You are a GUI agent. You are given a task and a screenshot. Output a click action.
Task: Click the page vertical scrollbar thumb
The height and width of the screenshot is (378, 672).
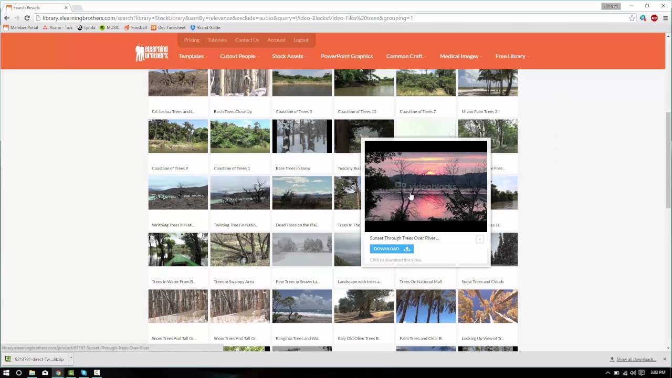point(668,160)
